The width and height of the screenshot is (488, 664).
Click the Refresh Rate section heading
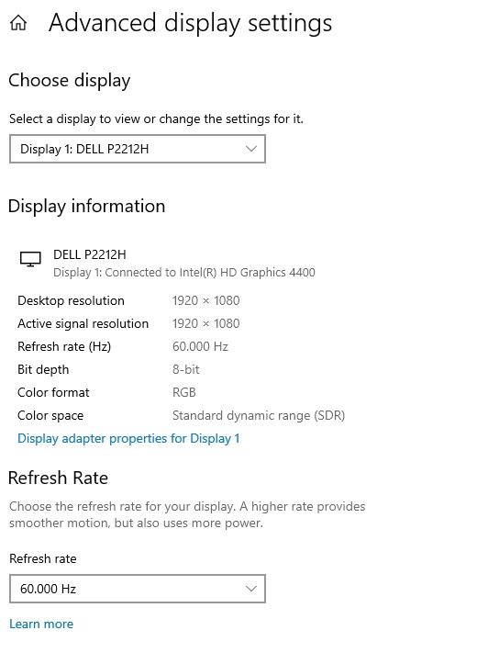coord(58,478)
